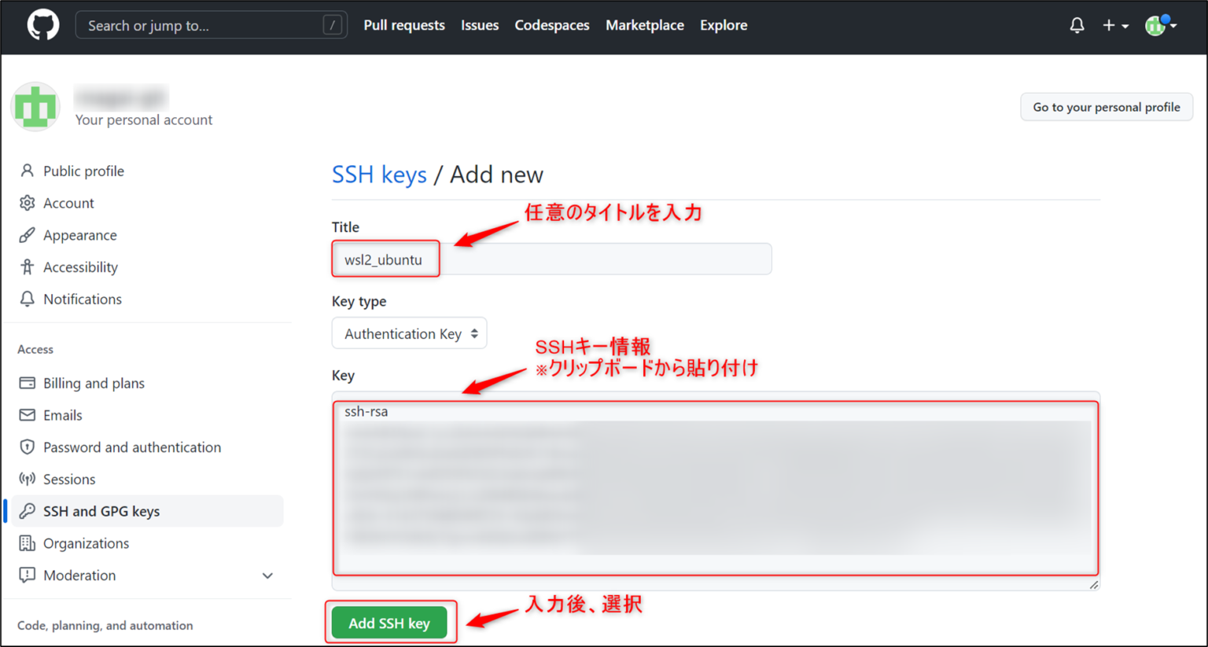
Task: Open Public profile settings via its person icon
Action: point(28,171)
